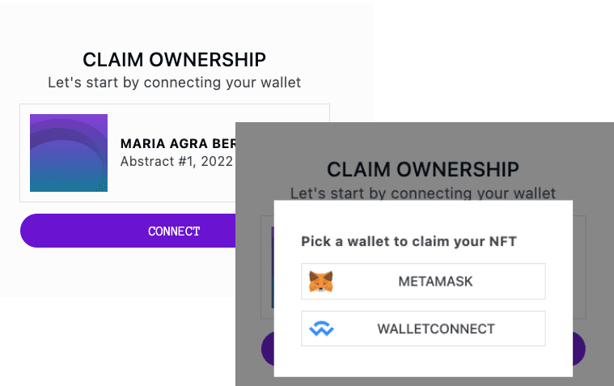This screenshot has height=386, width=614.
Task: Dismiss modal by clicking grey overlay below it
Action: [x=421, y=381]
